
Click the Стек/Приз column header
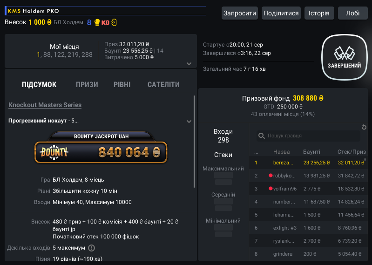point(352,152)
